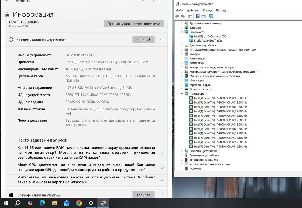
Task: Switch to Settings gear taskbar icon
Action: [91, 203]
